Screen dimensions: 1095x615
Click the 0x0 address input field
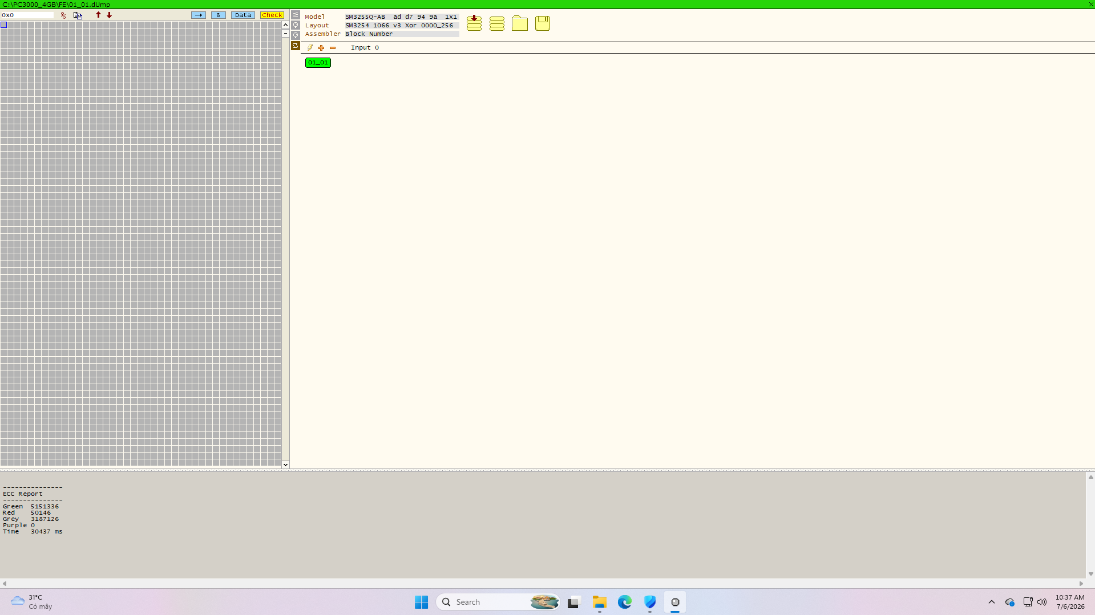click(27, 15)
